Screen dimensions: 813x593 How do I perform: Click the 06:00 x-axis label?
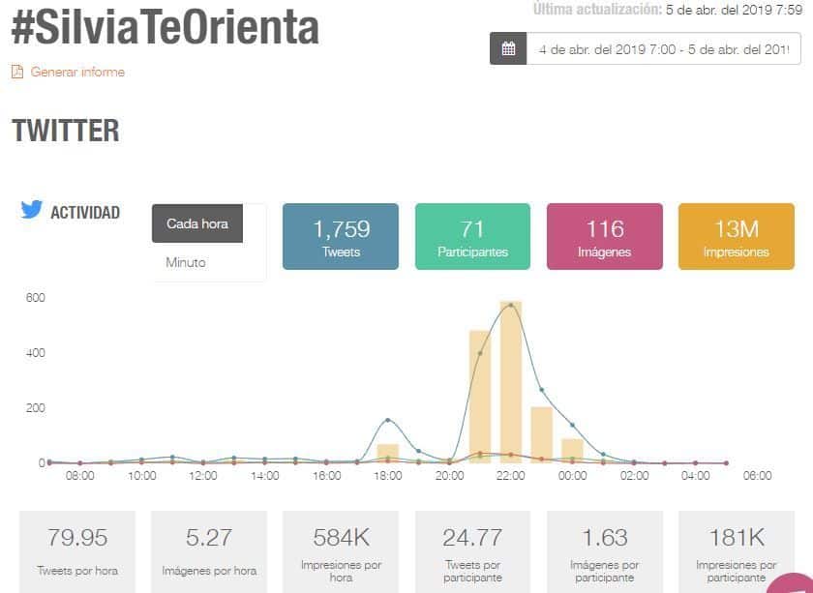click(x=757, y=476)
